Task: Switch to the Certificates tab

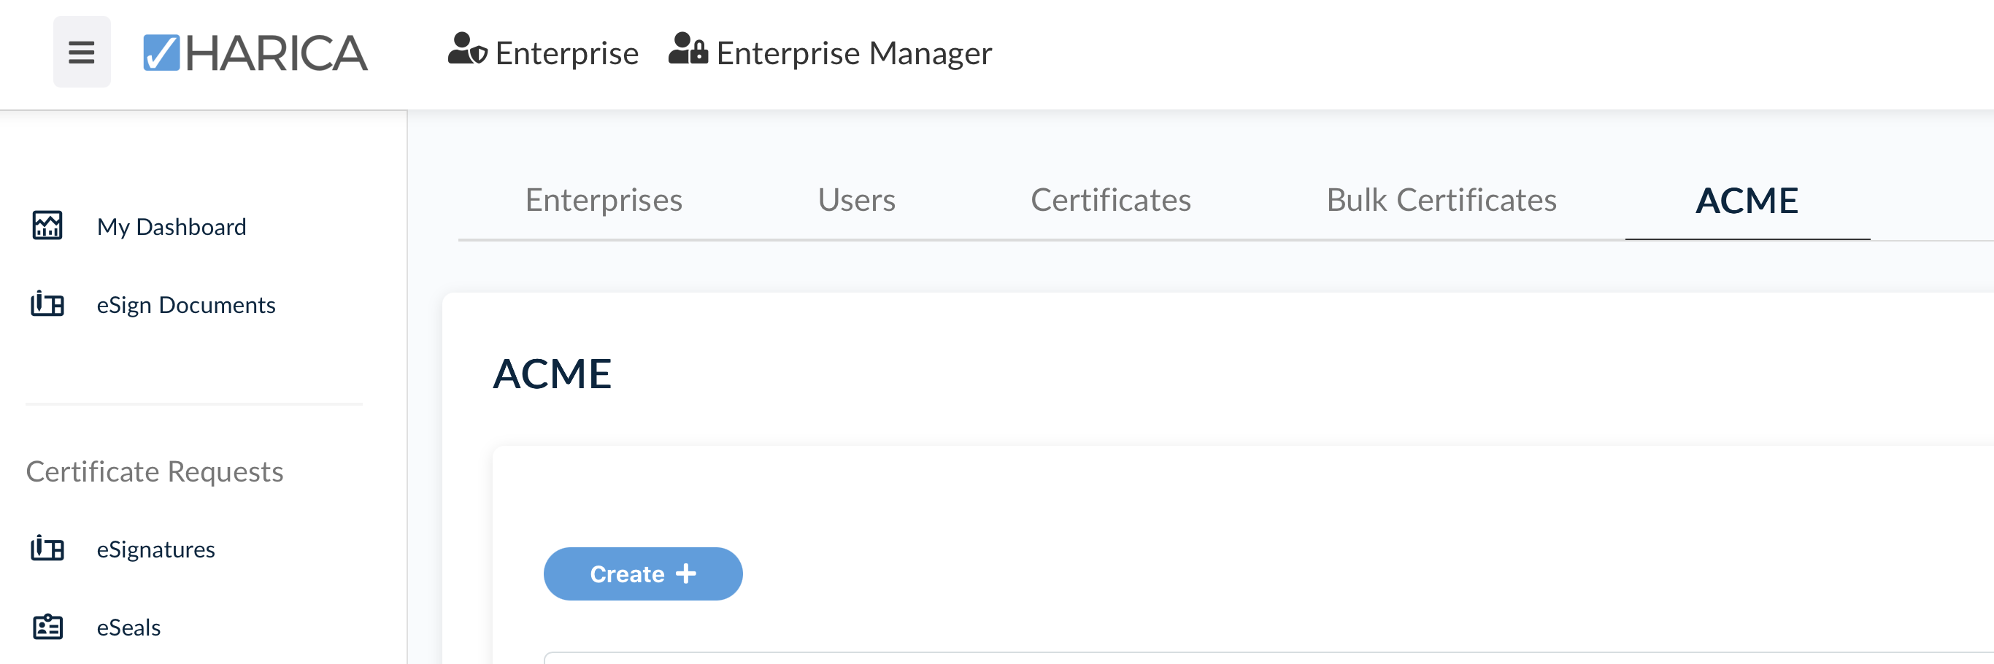Action: coord(1110,201)
